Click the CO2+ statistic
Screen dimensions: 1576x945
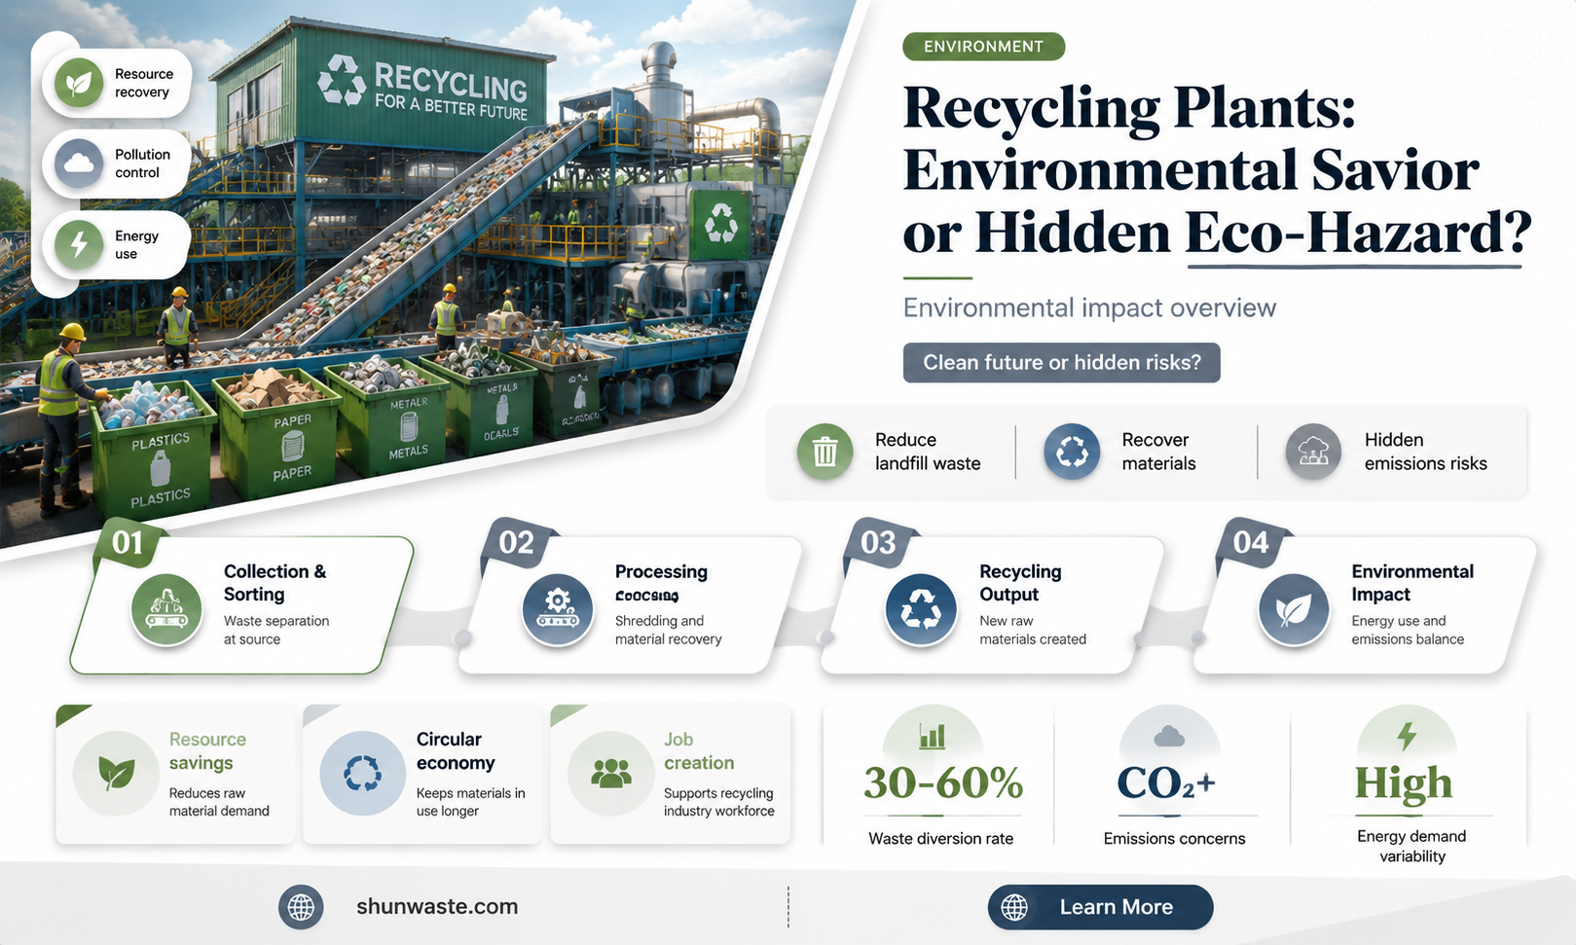pos(1166,782)
